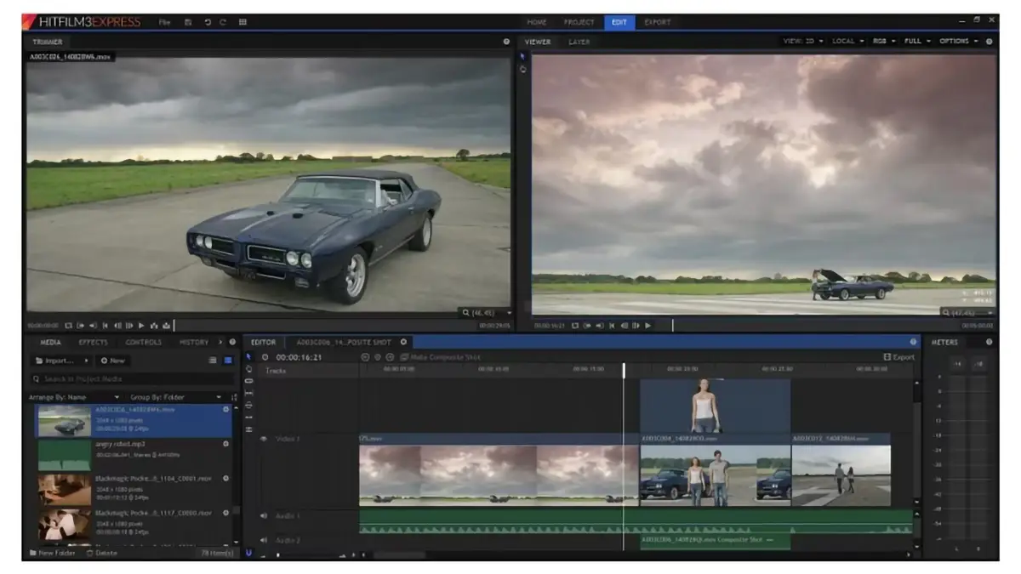Image resolution: width=1021 pixels, height=574 pixels.
Task: Expand the Import button arrow
Action: [86, 361]
